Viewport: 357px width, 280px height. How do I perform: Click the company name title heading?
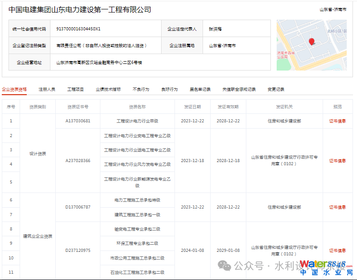80,9
